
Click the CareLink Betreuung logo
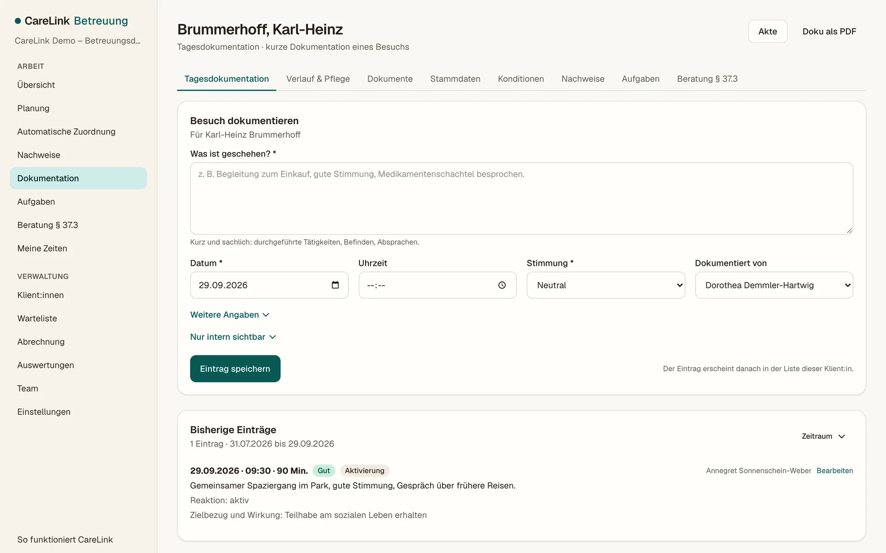[x=72, y=21]
